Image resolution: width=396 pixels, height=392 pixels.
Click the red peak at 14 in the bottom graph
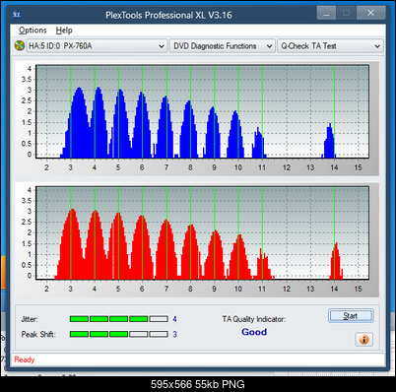point(336,261)
